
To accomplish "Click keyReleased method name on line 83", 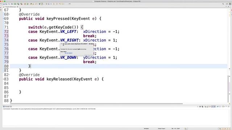I will 59,79.
